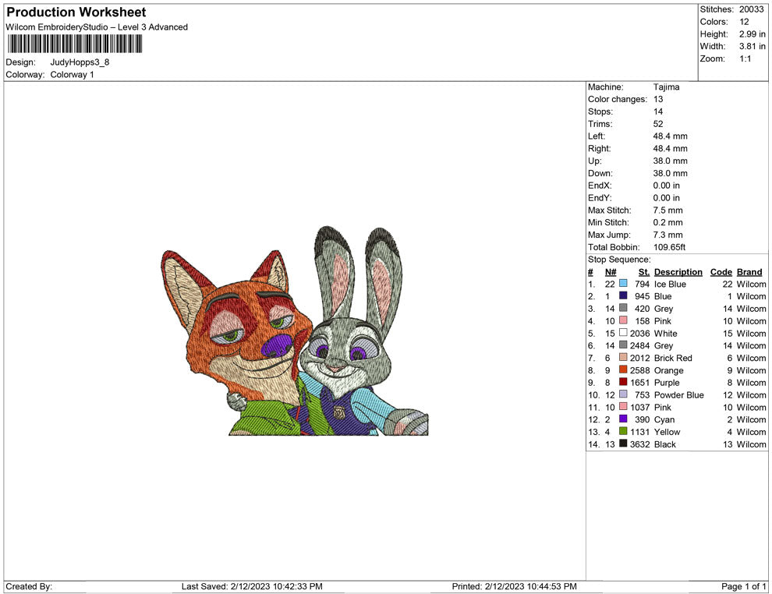The image size is (772, 594).
Task: Click the St. column header
Action: [x=643, y=272]
